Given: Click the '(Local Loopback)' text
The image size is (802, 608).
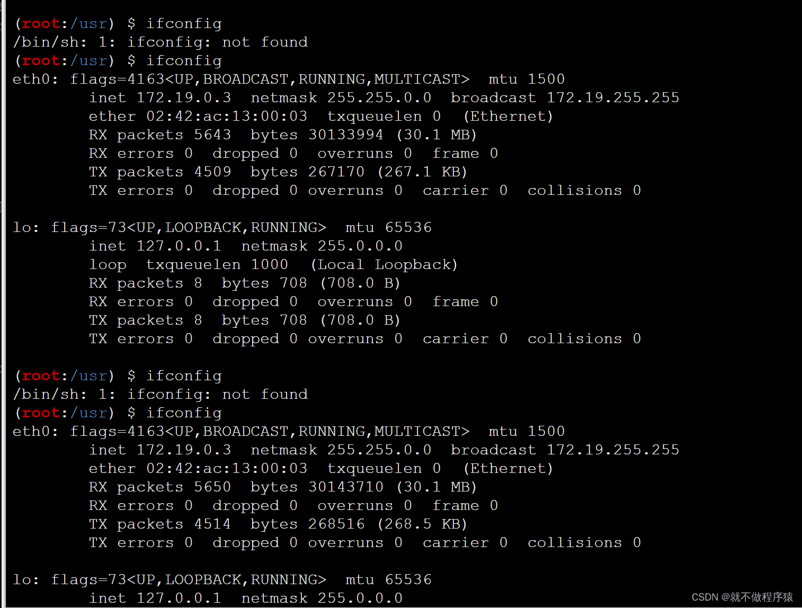Looking at the screenshot, I should pos(384,265).
